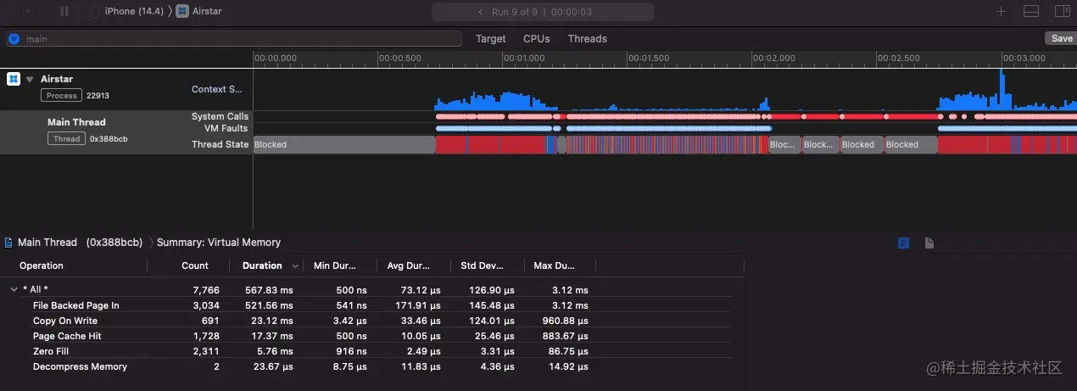1077x391 pixels.
Task: Go to the previous run with the left chevron
Action: click(480, 12)
